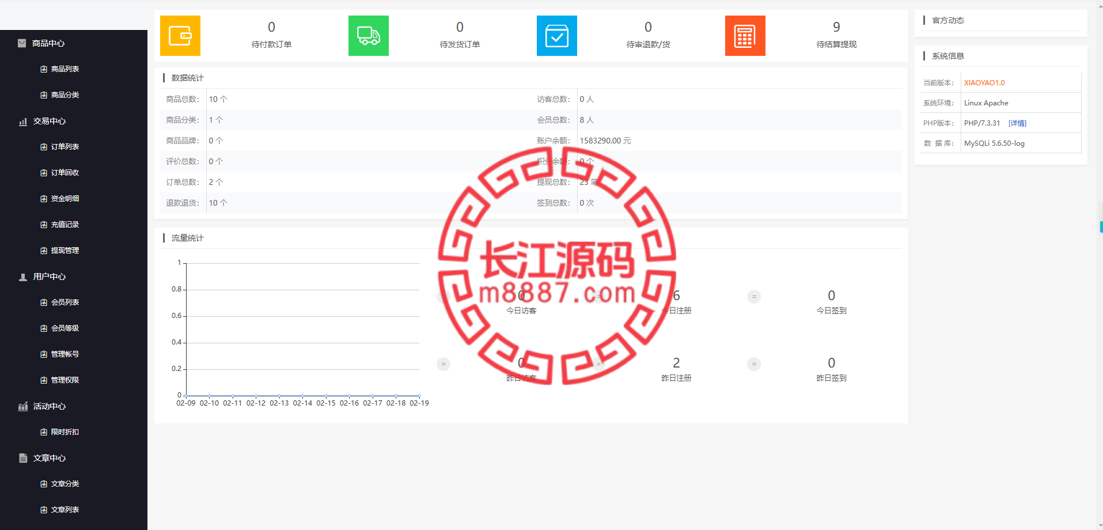Collapse the 用户中心 section
Image resolution: width=1103 pixels, height=530 pixels.
pyautogui.click(x=50, y=277)
